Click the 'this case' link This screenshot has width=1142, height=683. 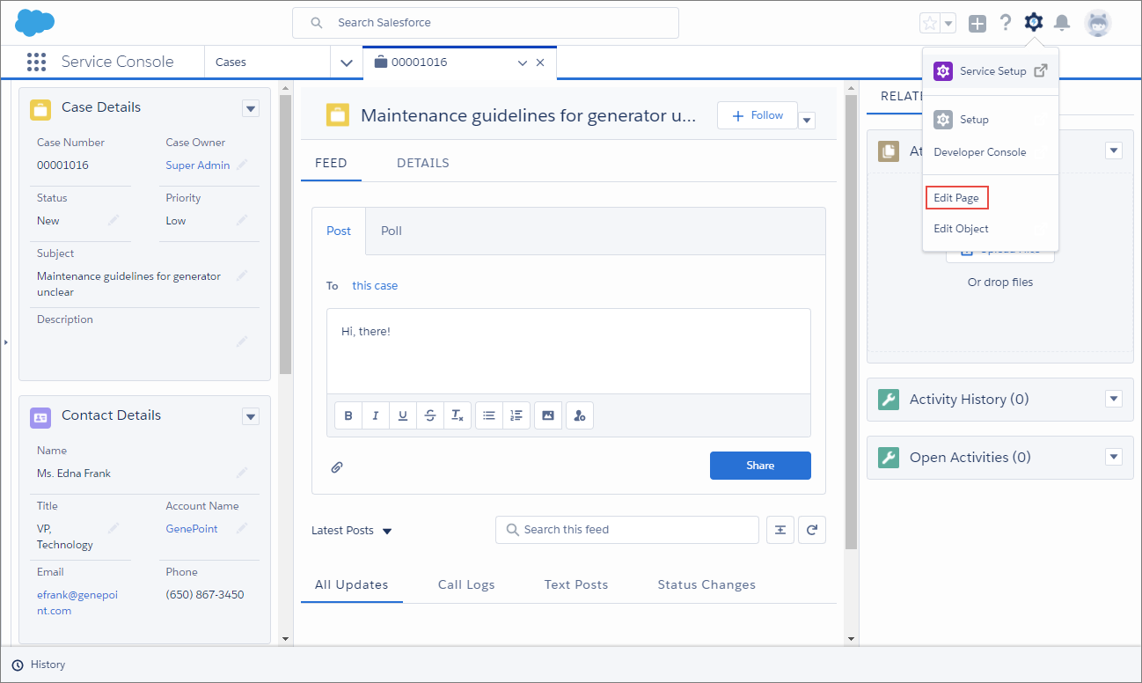click(x=375, y=285)
